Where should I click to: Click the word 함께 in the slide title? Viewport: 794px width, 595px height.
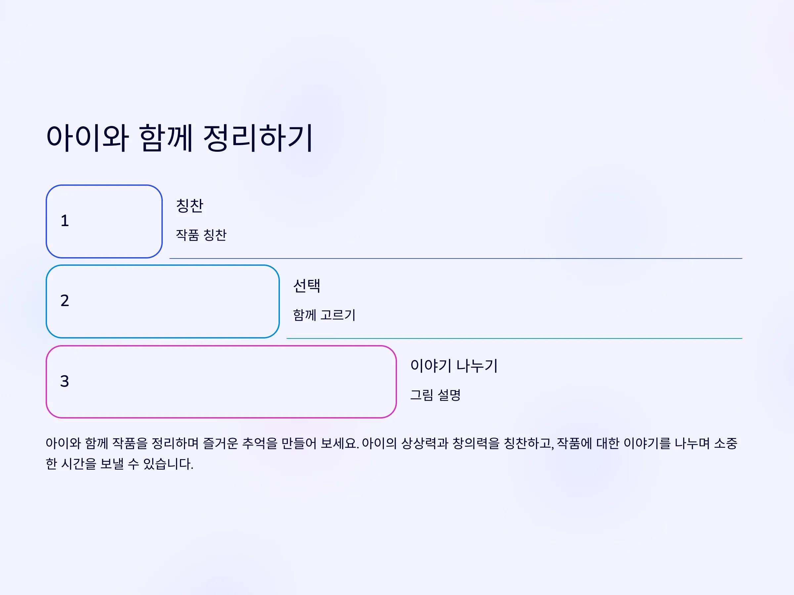pyautogui.click(x=166, y=138)
